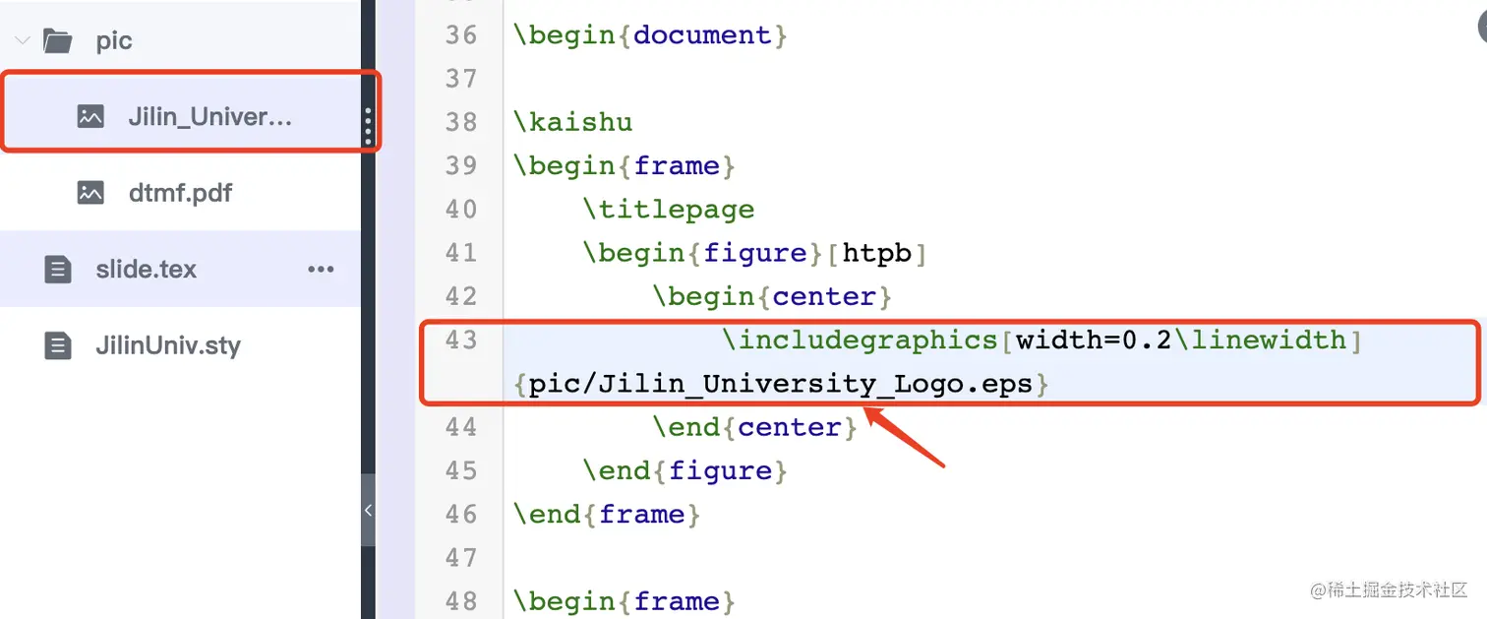Screen dimensions: 1487x619
Task: Open the slide.tex file
Action: 147,269
